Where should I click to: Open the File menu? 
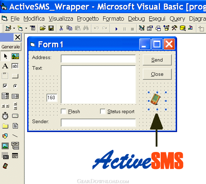[x=15, y=19]
